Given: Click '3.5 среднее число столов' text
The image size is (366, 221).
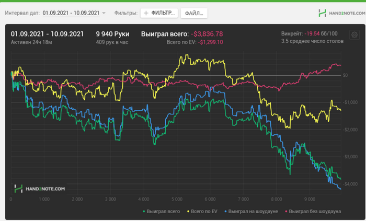Looking at the screenshot, I should coord(312,41).
